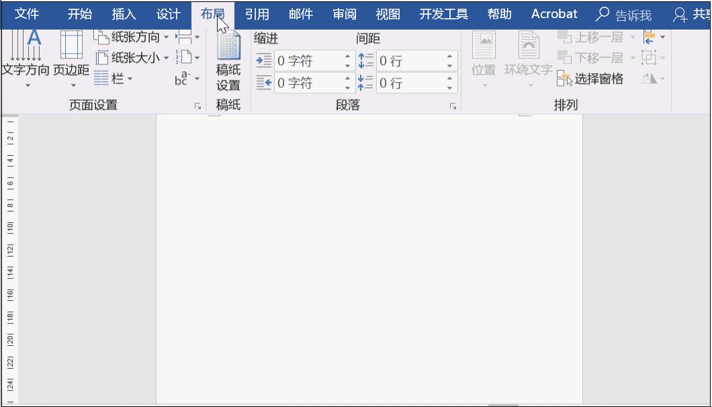Switch to the 插入 ribbon tab
This screenshot has width=712, height=407.
pos(124,13)
